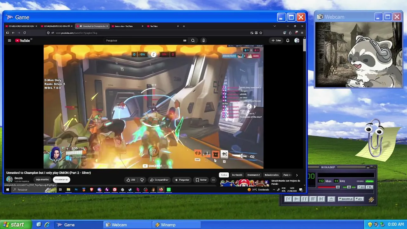Open Steam in the inner taskbar

(x=130, y=190)
